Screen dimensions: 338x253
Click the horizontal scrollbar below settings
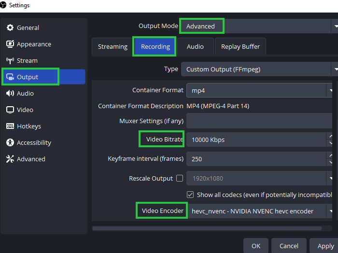[x=207, y=228]
